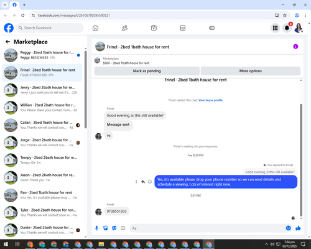Open more options dots beside blue message
The width and height of the screenshot is (311, 249).
coord(136,182)
